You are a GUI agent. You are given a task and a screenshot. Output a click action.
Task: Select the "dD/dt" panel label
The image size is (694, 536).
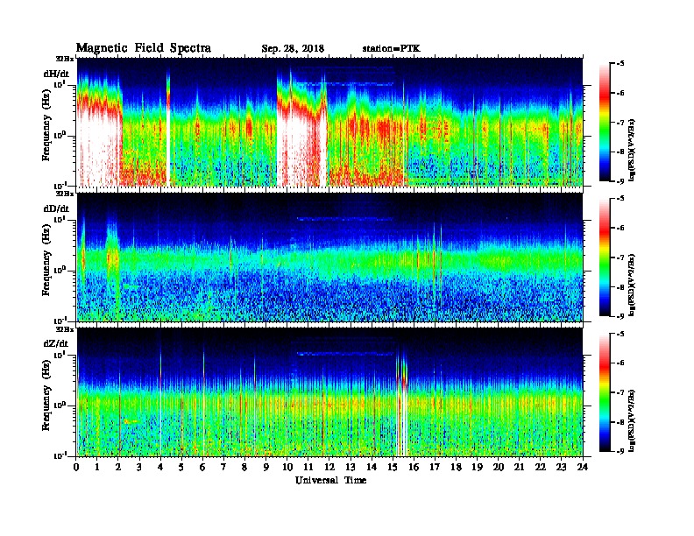[56, 208]
